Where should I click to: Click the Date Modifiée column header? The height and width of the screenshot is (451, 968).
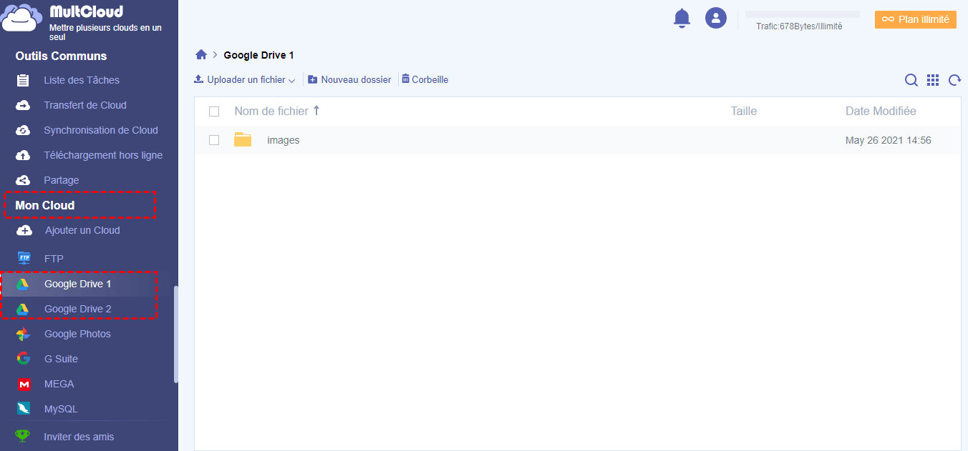pos(881,111)
